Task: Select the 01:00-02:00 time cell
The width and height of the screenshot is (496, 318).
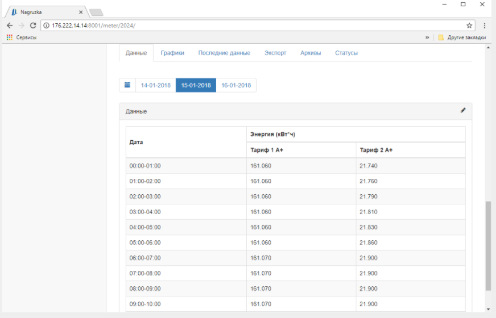Action: (x=187, y=181)
